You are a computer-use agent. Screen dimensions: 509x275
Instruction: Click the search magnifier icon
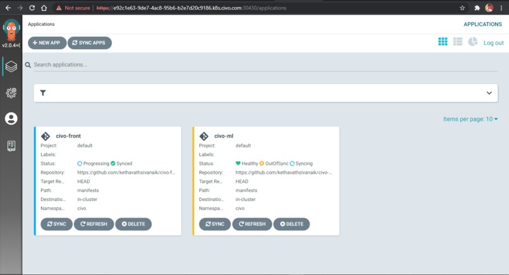coord(28,65)
